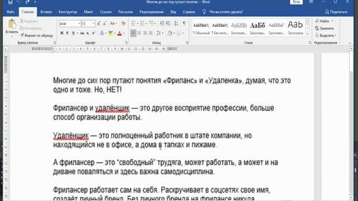Click the "Что вы хотите сделать?" search box

[x=226, y=12]
